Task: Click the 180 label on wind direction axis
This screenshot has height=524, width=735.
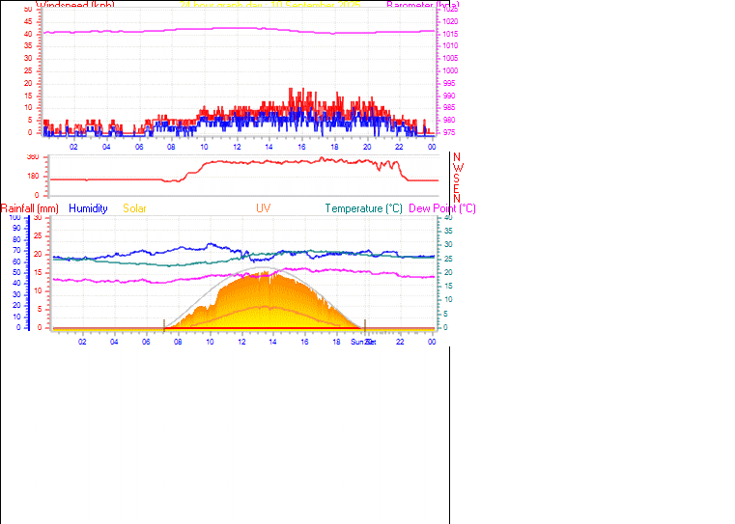Action: [33, 177]
